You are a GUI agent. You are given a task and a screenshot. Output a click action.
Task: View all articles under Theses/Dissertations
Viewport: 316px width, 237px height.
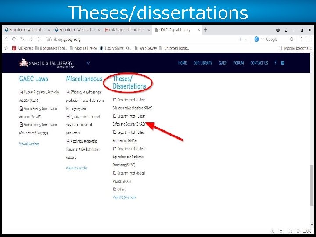coord(124,197)
